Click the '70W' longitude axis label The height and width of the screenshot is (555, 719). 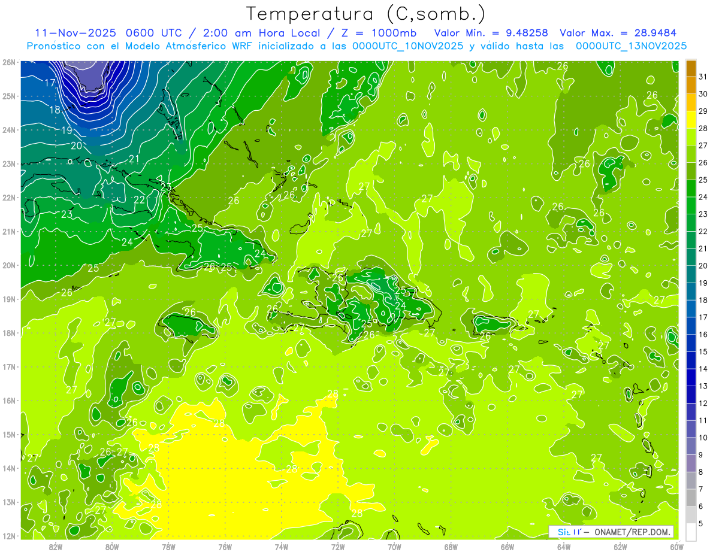pos(394,547)
